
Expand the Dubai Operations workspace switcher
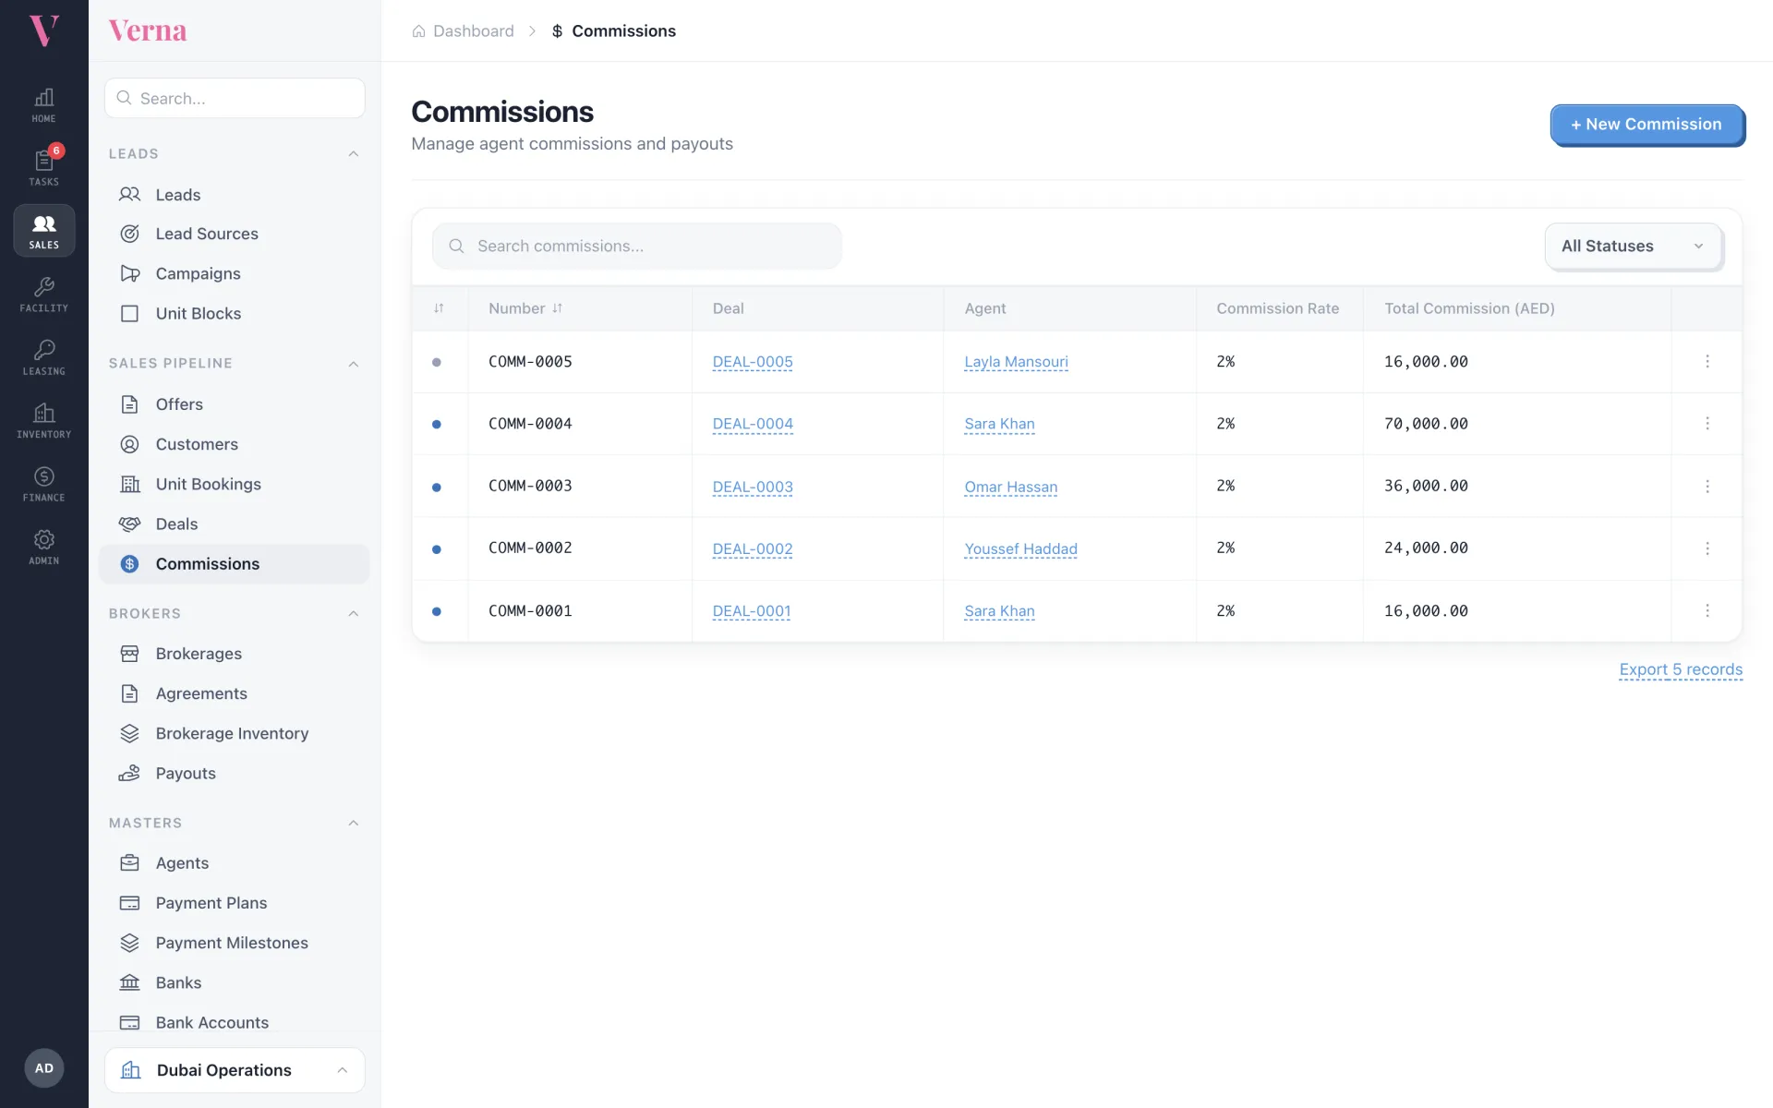(x=235, y=1070)
